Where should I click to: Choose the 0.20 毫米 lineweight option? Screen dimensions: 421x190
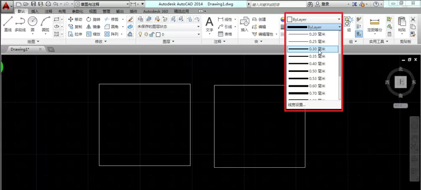tap(313, 34)
